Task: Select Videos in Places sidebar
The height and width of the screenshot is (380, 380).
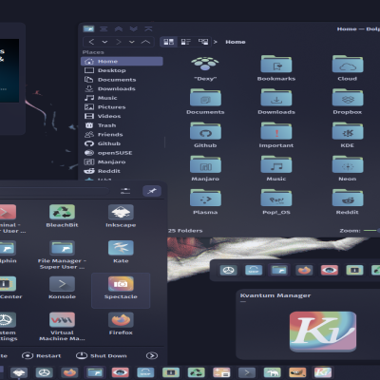Action: point(122,116)
